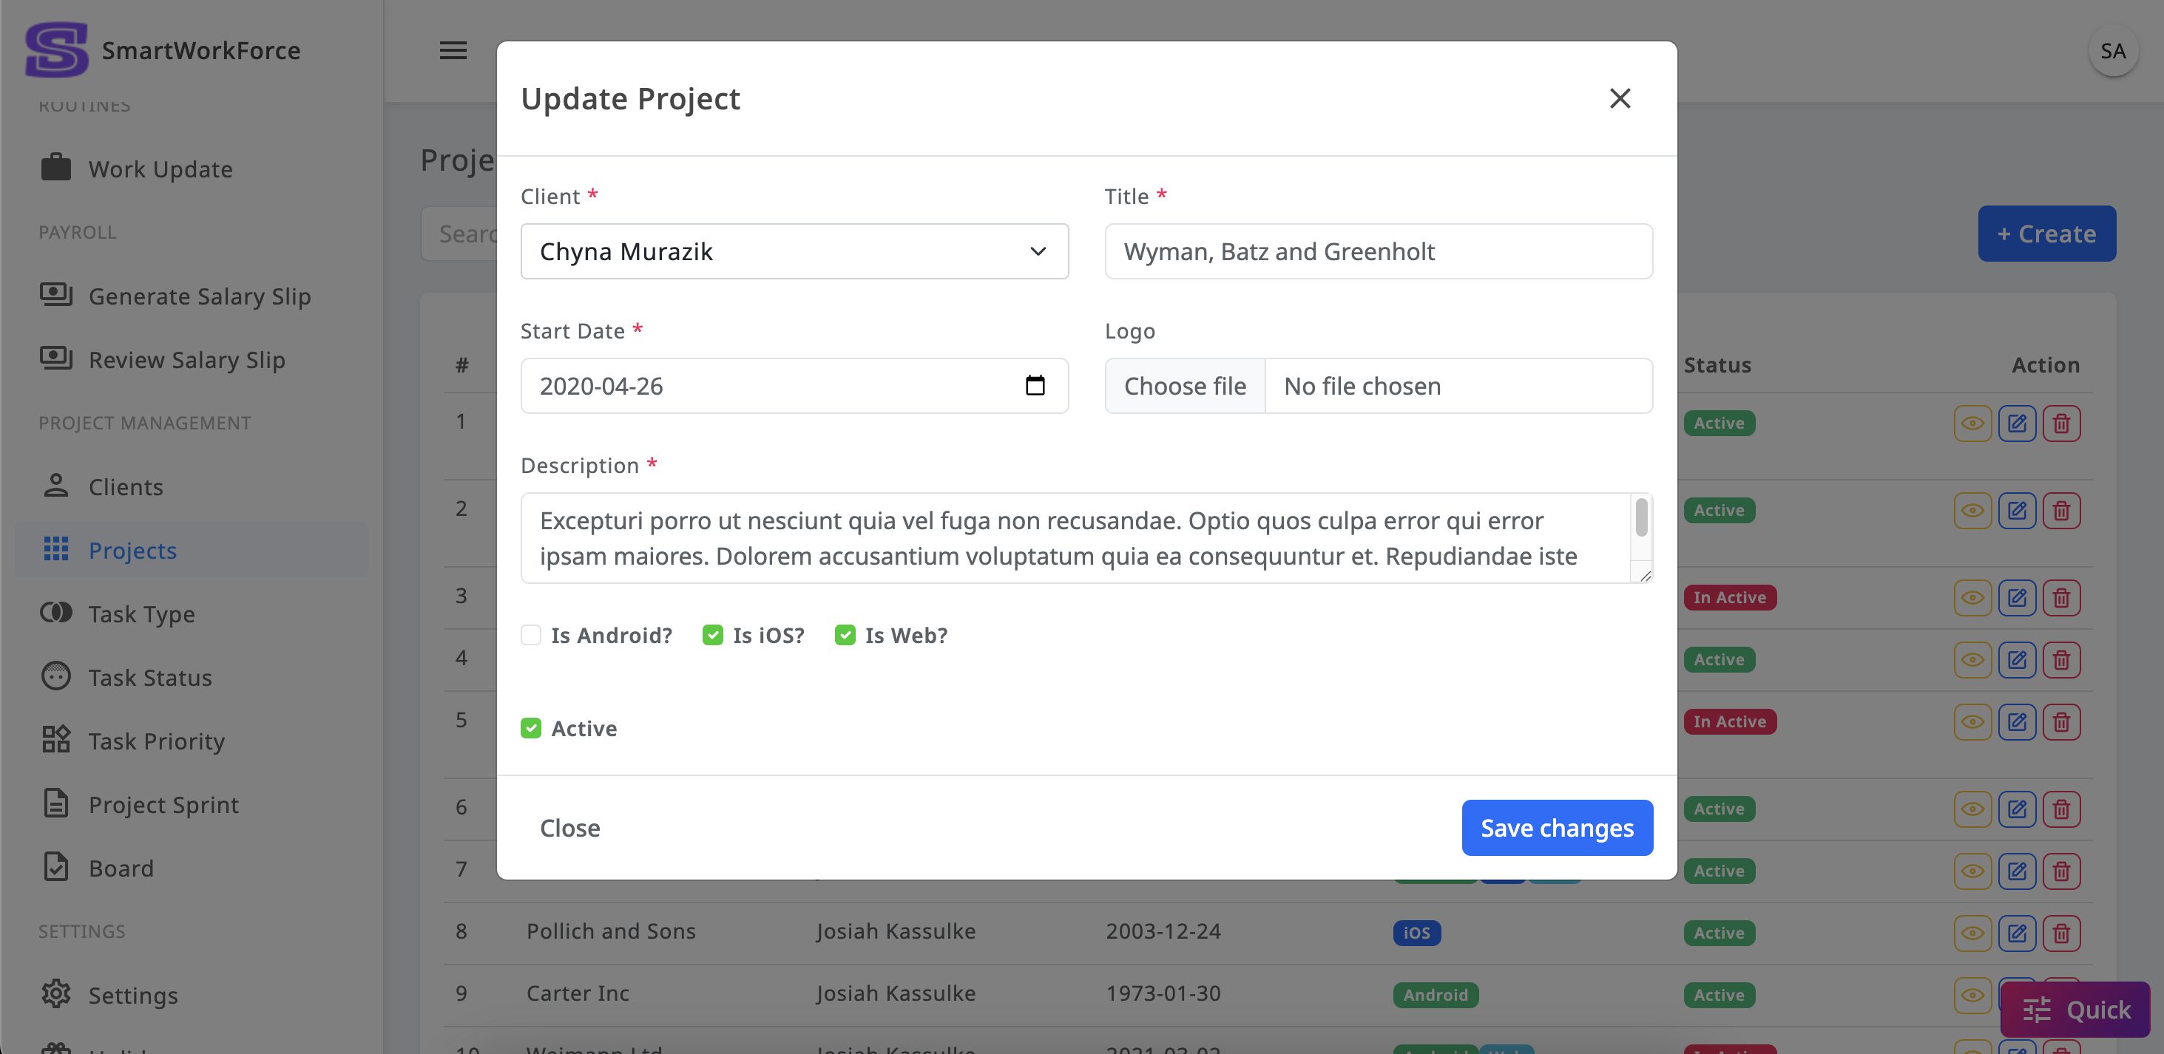This screenshot has width=2164, height=1054.
Task: Click the Title input field
Action: click(1378, 251)
